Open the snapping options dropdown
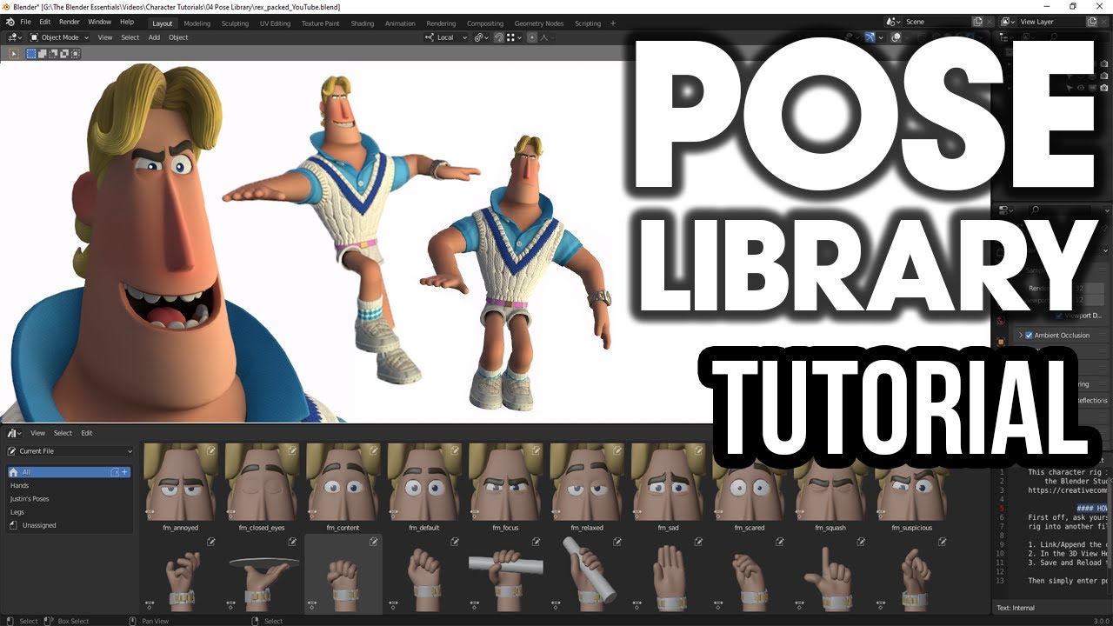1113x626 pixels. tap(512, 37)
